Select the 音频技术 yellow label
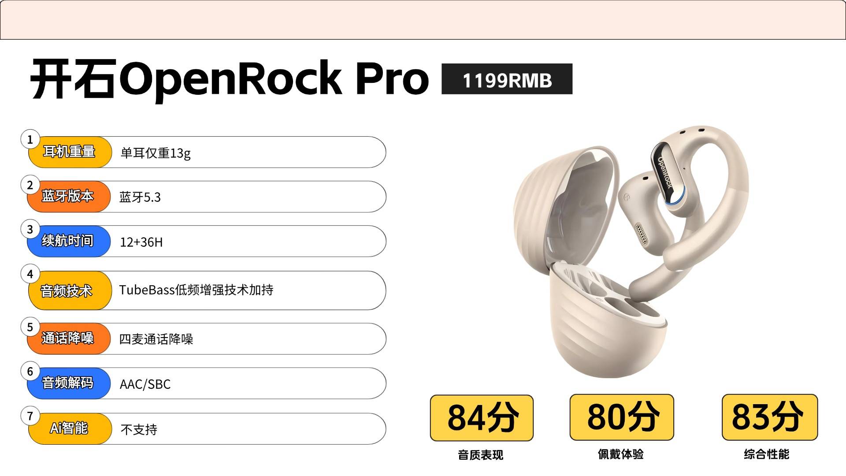This screenshot has height=476, width=846. [70, 290]
